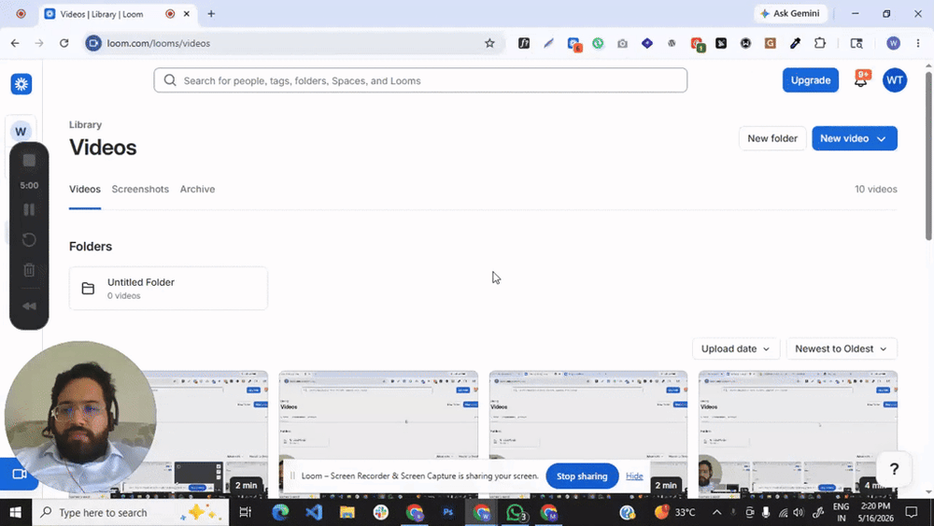Screen dimensions: 934x526
Task: Pause the Loom recording
Action: (29, 209)
